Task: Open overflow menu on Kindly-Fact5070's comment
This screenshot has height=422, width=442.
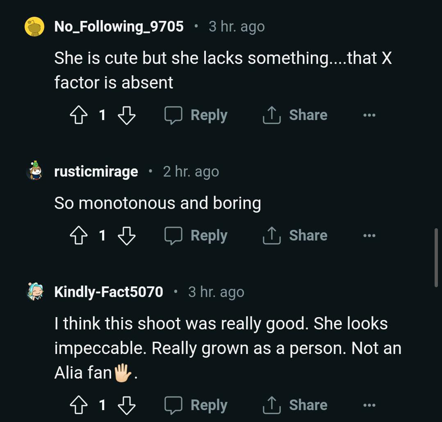Action: [369, 406]
